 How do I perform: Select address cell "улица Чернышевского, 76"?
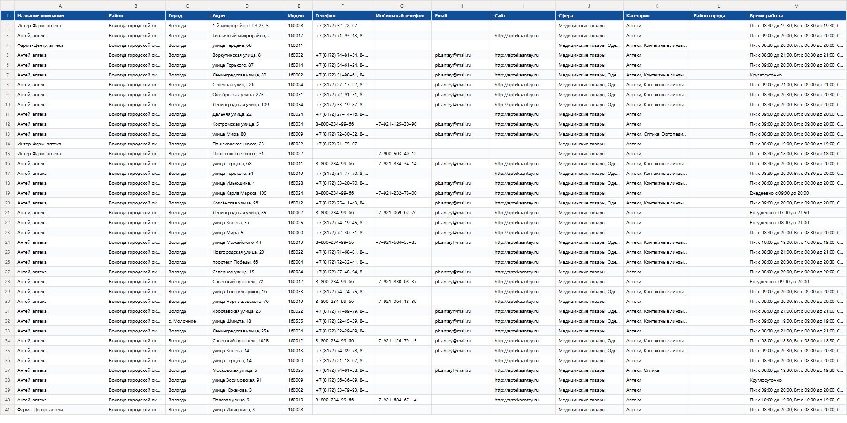pos(247,302)
